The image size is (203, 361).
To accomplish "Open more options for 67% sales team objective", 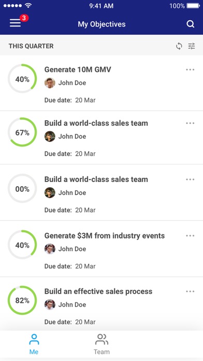I will (x=190, y=123).
